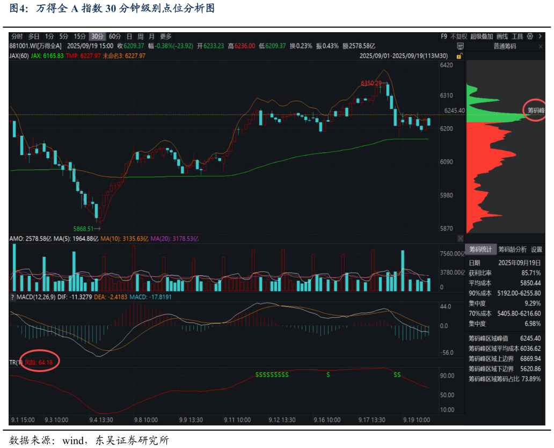Click the 6350.29 high price marker
554x448 pixels.
click(370, 83)
